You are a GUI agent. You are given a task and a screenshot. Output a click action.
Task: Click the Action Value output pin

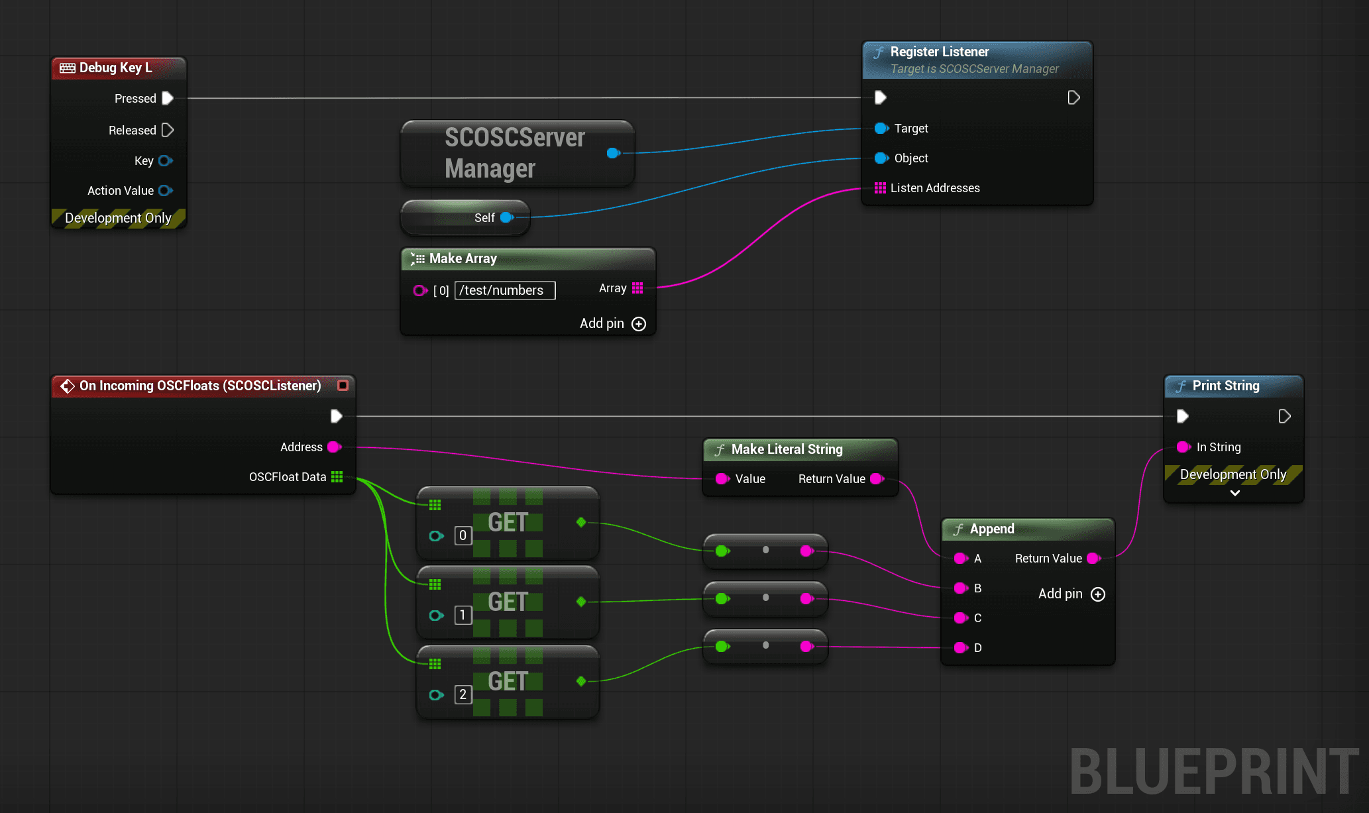[x=165, y=190]
